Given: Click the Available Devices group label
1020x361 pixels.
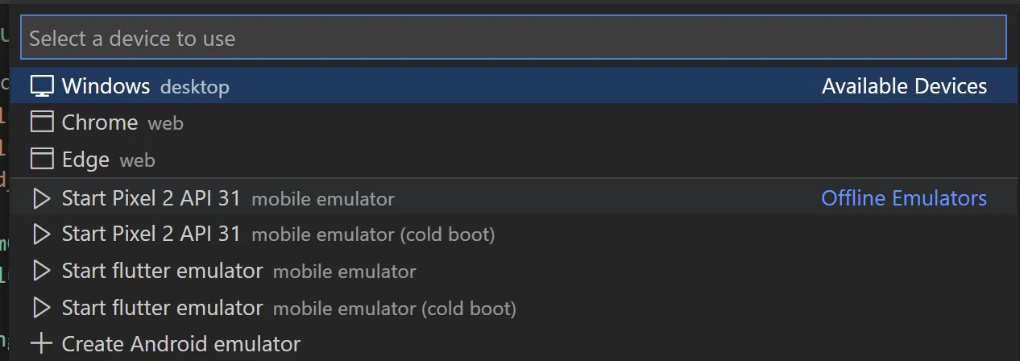Looking at the screenshot, I should pyautogui.click(x=904, y=86).
